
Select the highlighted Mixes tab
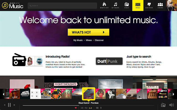click(138, 5)
